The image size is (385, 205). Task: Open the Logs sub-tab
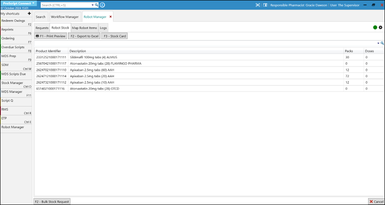tap(103, 28)
